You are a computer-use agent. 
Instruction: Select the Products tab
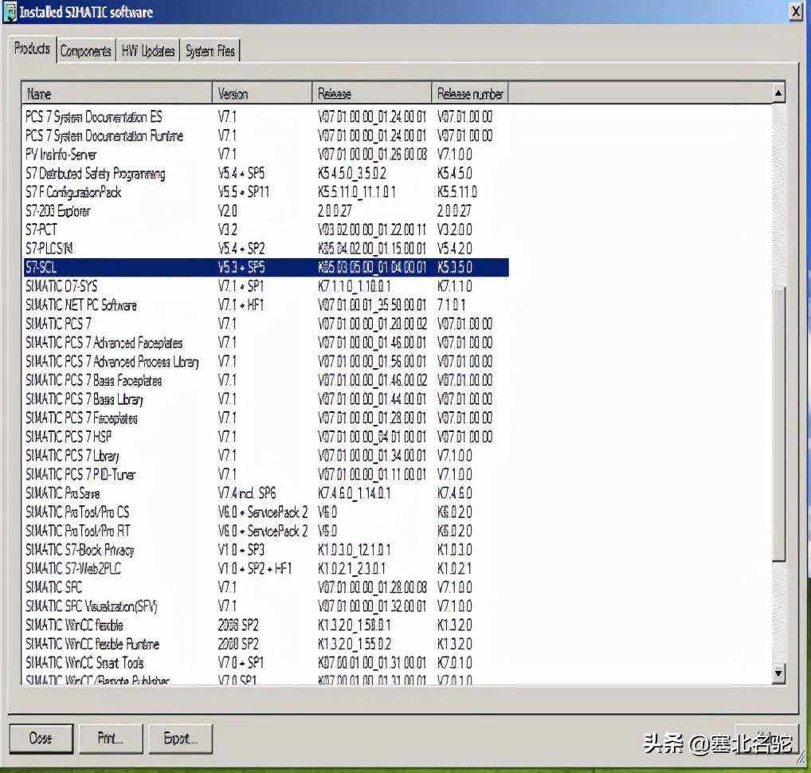33,49
